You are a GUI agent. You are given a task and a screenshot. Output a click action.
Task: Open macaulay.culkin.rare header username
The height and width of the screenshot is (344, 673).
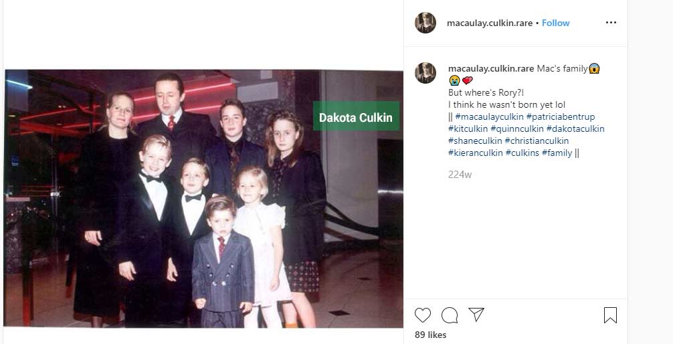pyautogui.click(x=490, y=23)
